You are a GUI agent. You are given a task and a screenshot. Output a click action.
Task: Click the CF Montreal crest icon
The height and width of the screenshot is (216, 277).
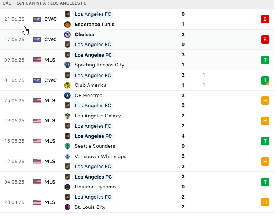pos(67,96)
